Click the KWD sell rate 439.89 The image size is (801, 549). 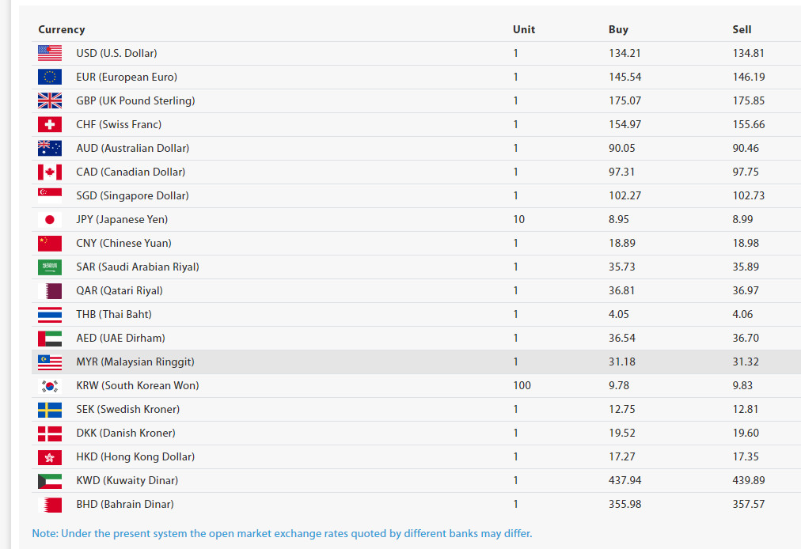(749, 480)
